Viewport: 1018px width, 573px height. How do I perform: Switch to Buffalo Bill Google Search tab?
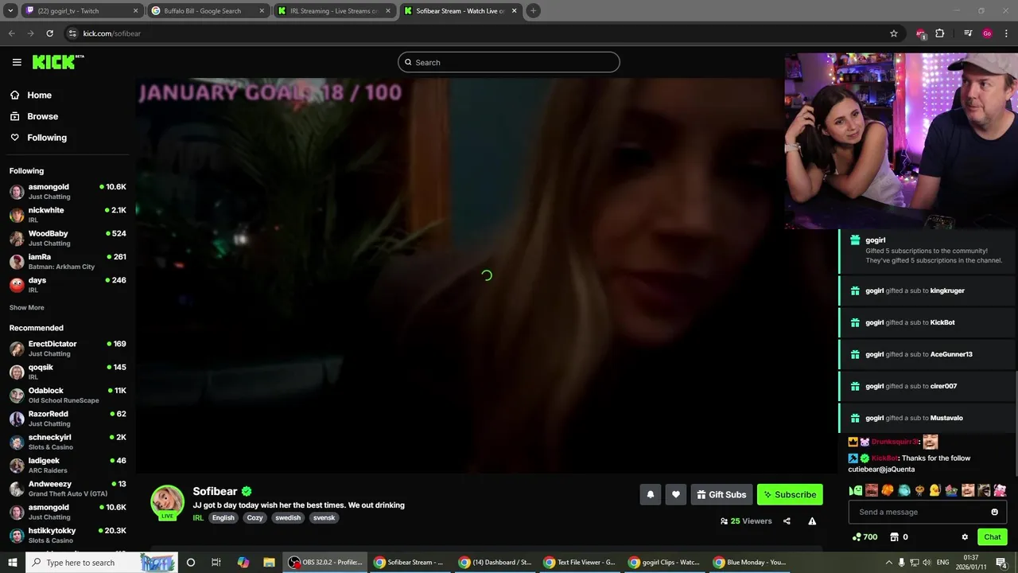pyautogui.click(x=208, y=11)
